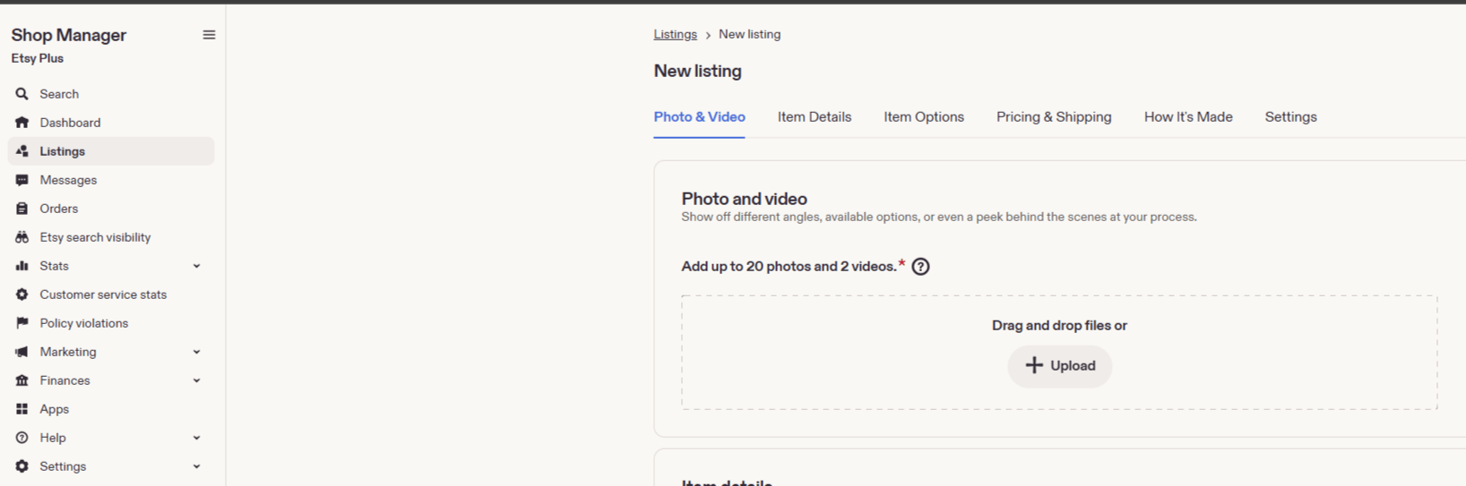The height and width of the screenshot is (486, 1466).
Task: Click the Etsy Plus label
Action: (38, 58)
